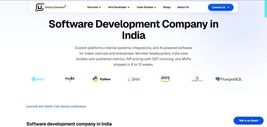Open the Services dropdown menu
Viewport: 267px width, 127px height.
[x=94, y=7]
